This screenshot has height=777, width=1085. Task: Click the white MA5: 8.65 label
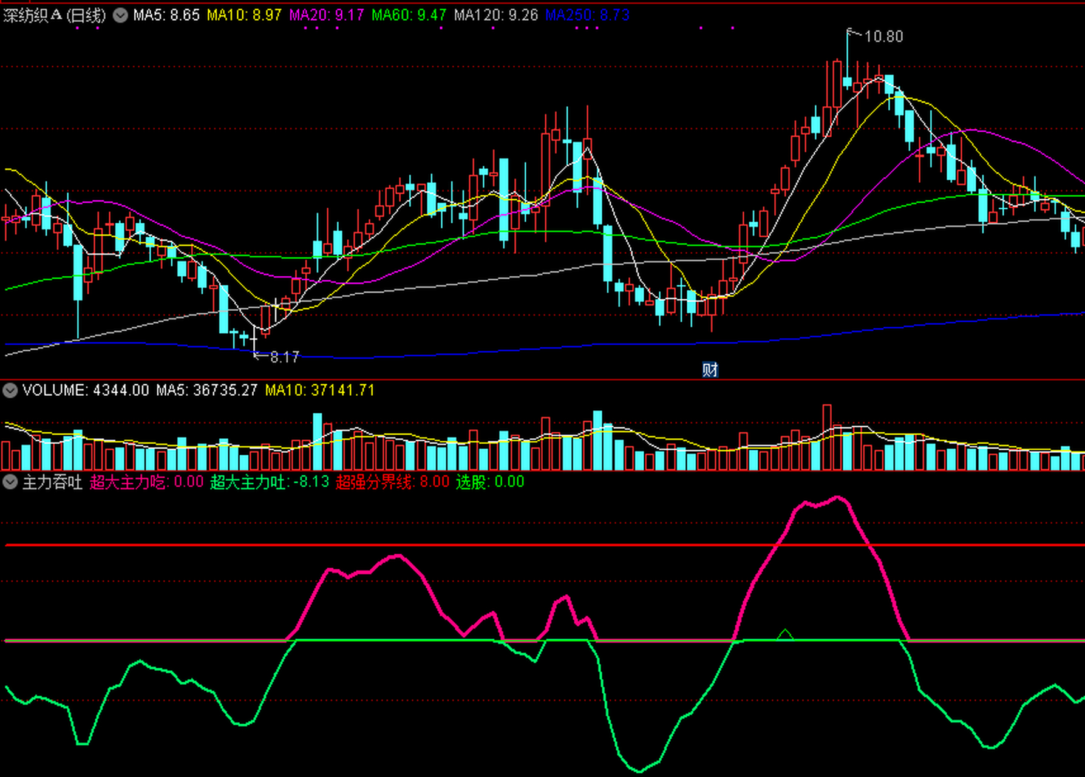point(166,15)
